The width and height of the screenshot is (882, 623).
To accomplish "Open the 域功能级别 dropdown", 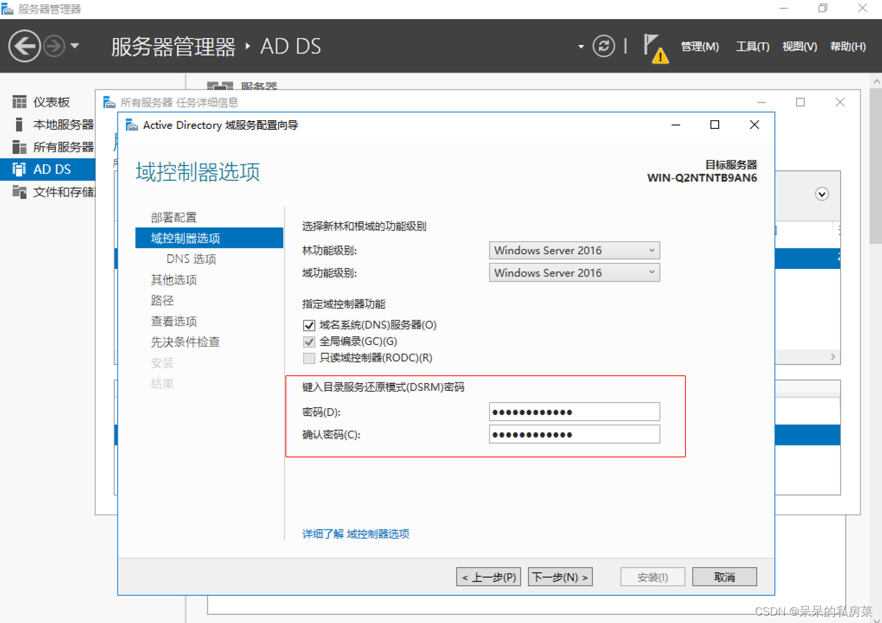I will [x=574, y=273].
